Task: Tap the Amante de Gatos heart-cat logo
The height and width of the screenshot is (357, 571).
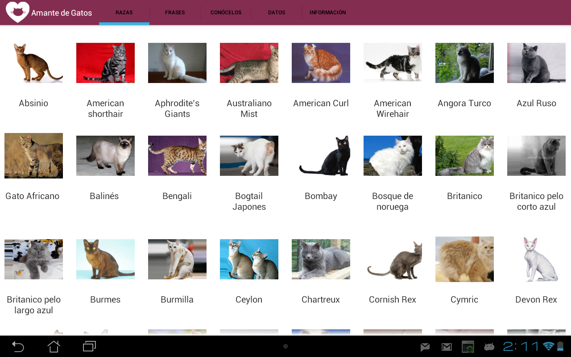Action: [18, 12]
